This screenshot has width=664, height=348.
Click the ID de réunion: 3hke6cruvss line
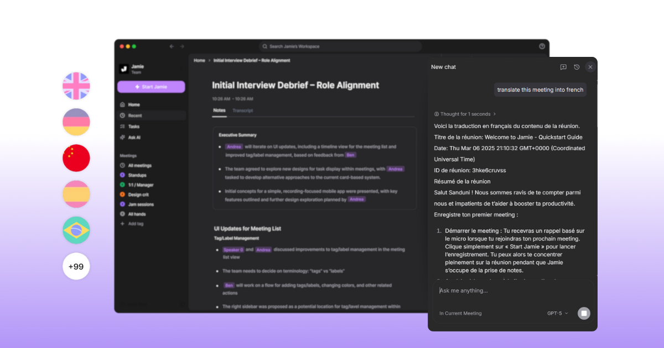tap(470, 170)
